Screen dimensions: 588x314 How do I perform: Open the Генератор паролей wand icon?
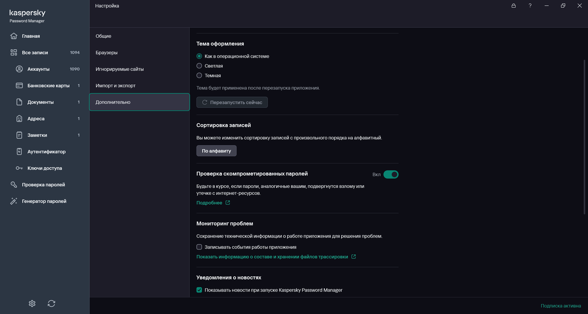click(x=14, y=201)
